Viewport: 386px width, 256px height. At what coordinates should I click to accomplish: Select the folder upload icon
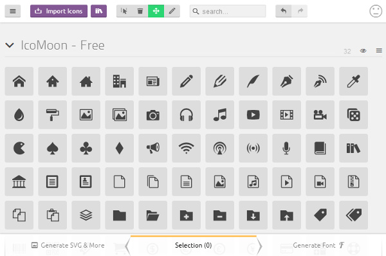[x=286, y=215]
